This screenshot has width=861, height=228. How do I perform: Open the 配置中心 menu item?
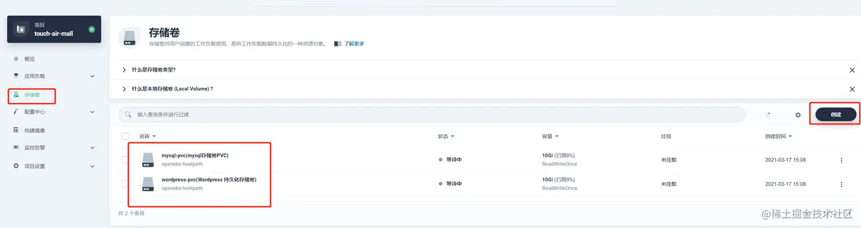click(34, 112)
